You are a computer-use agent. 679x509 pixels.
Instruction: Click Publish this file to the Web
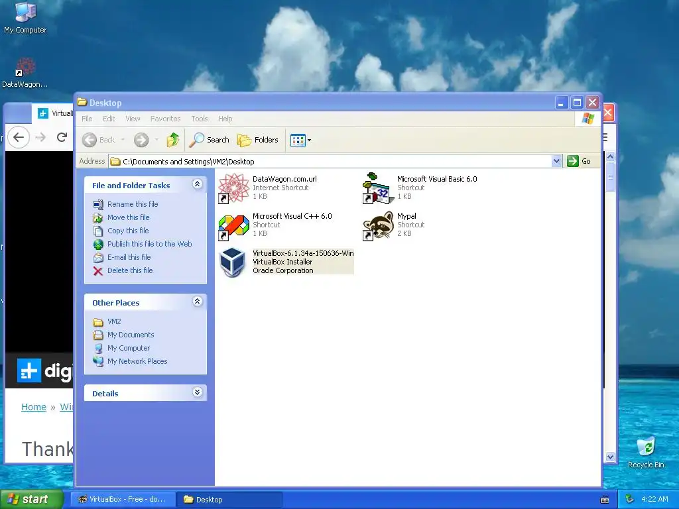[149, 244]
